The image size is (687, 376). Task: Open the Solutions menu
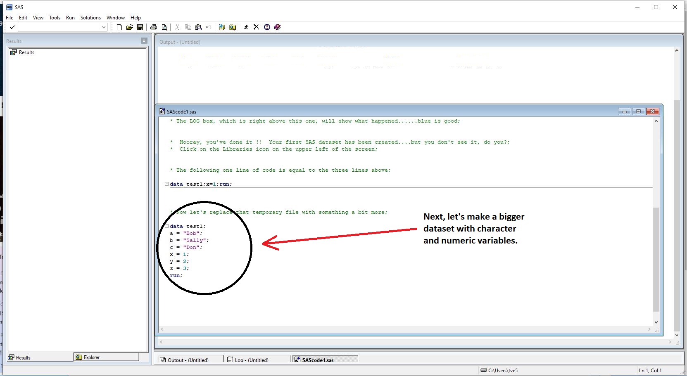(90, 18)
